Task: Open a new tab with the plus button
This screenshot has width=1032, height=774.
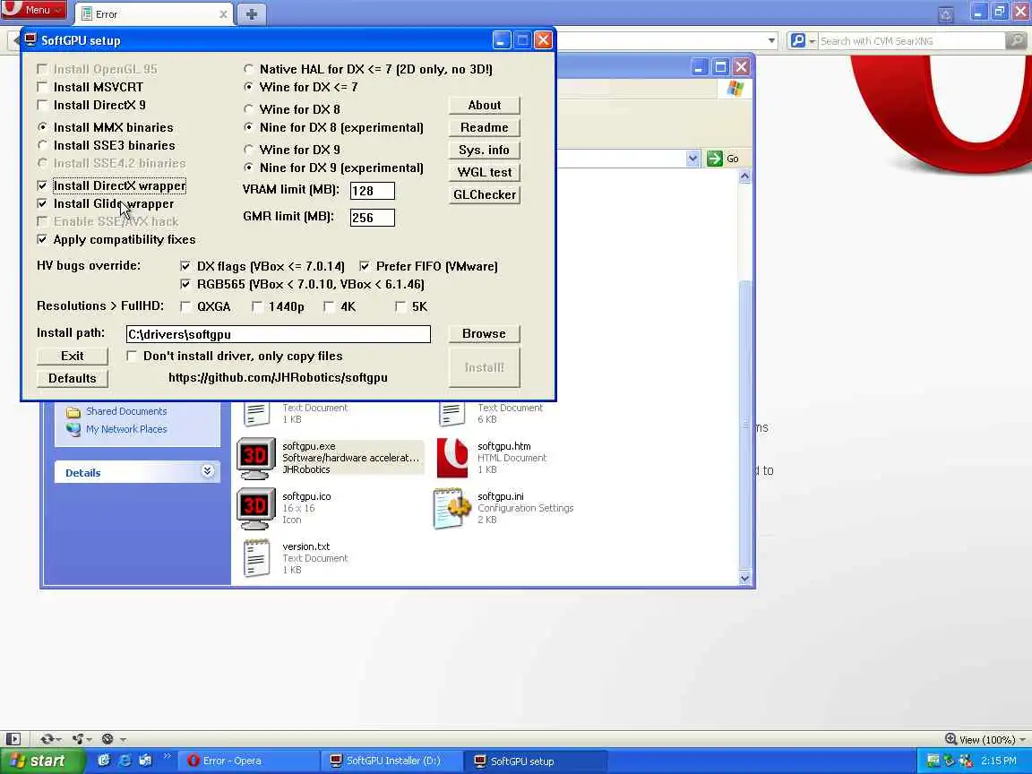Action: 252,13
